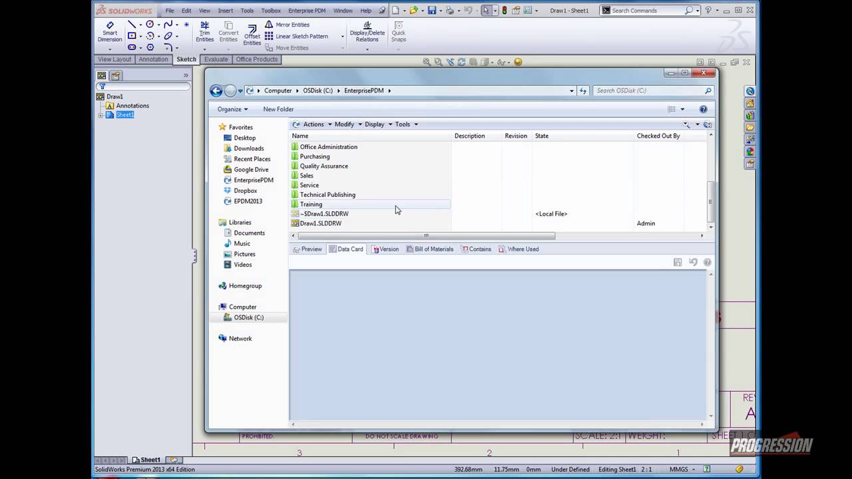Viewport: 852px width, 479px height.
Task: Click the Mirror Entities tool
Action: (288, 25)
